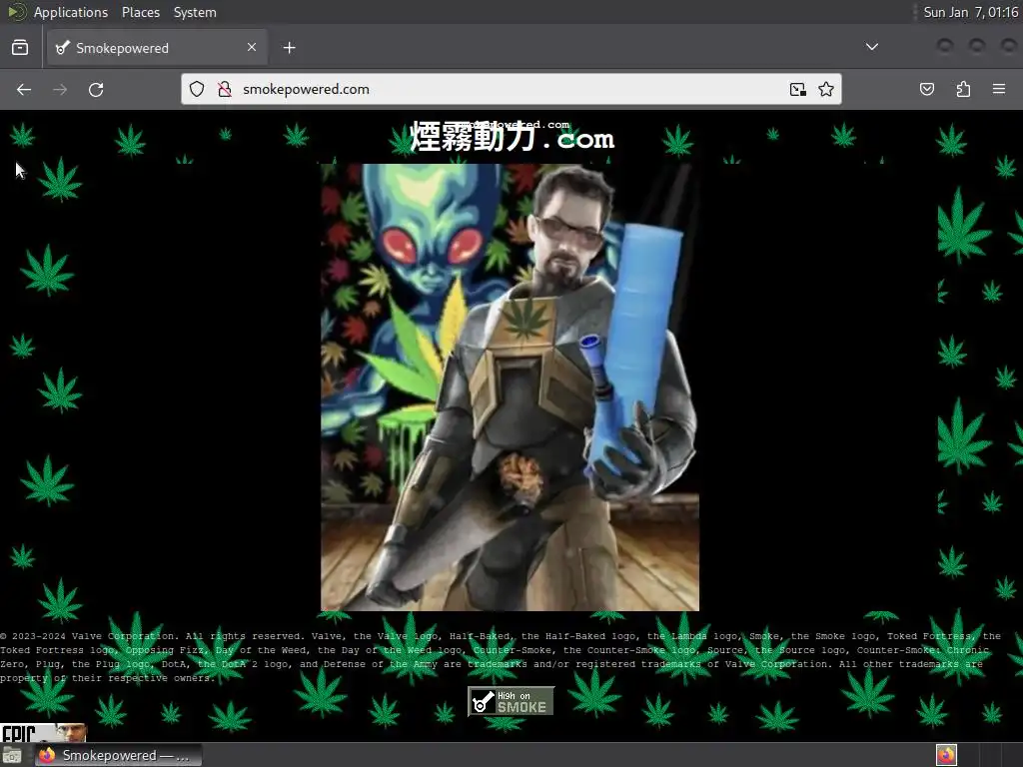
Task: Select the Smokepowered browser tab
Action: 157,48
